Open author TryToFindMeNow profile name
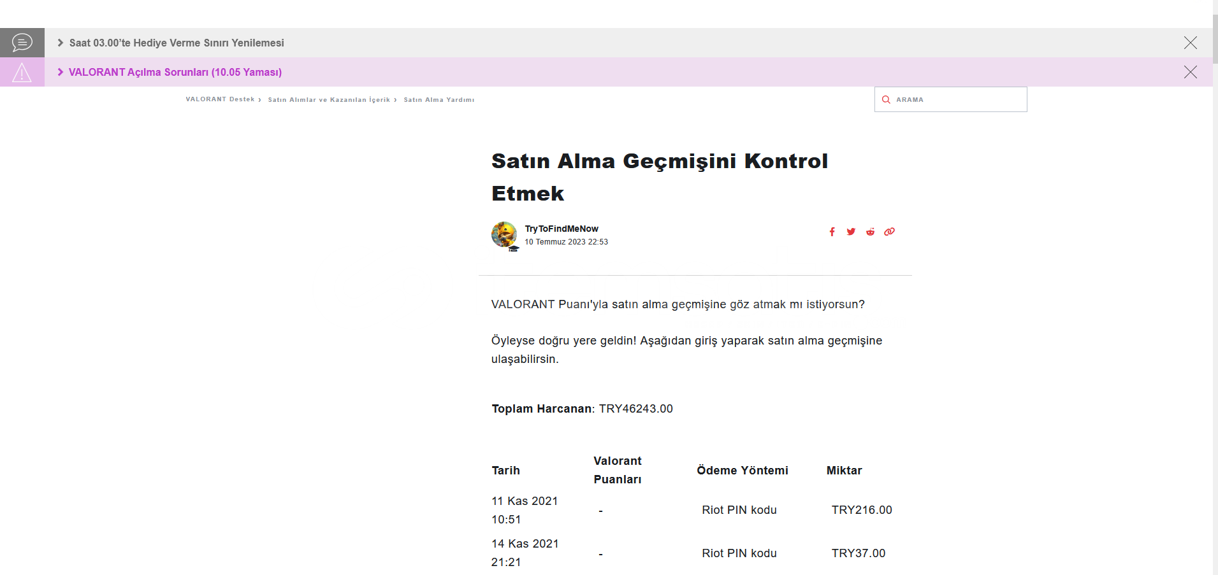The width and height of the screenshot is (1218, 575). (x=562, y=229)
